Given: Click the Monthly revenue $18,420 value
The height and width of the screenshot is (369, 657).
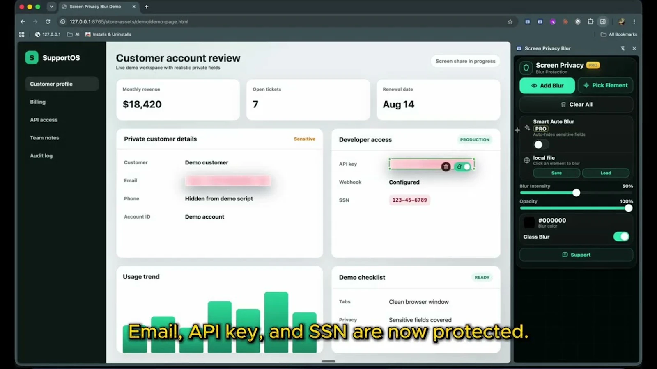Looking at the screenshot, I should (x=142, y=105).
